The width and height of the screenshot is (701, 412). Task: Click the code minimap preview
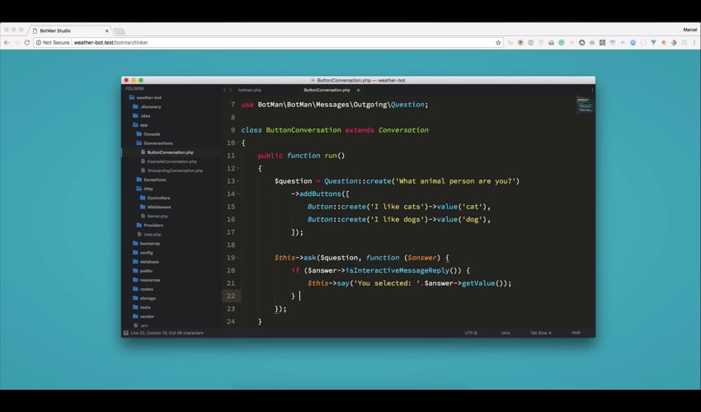coord(585,105)
